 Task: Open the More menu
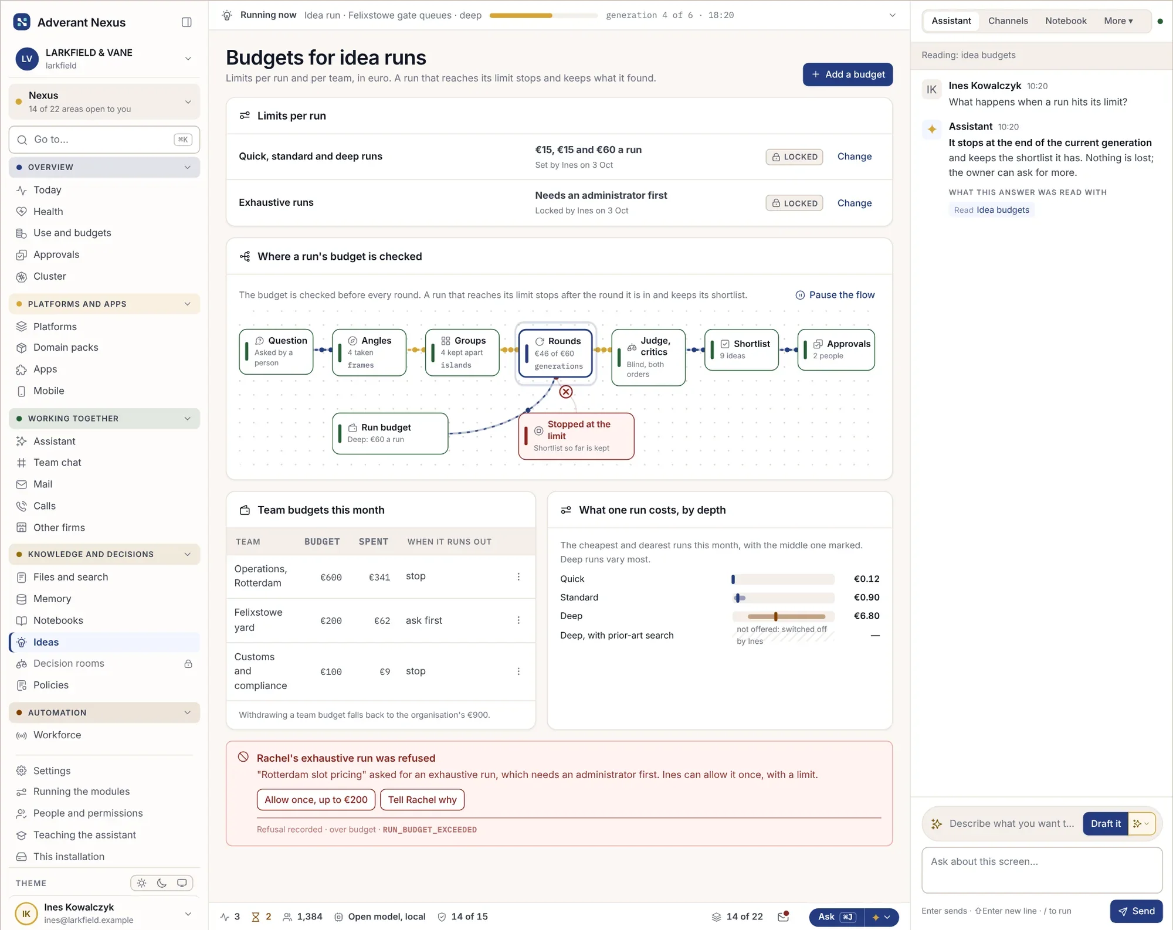point(1118,21)
